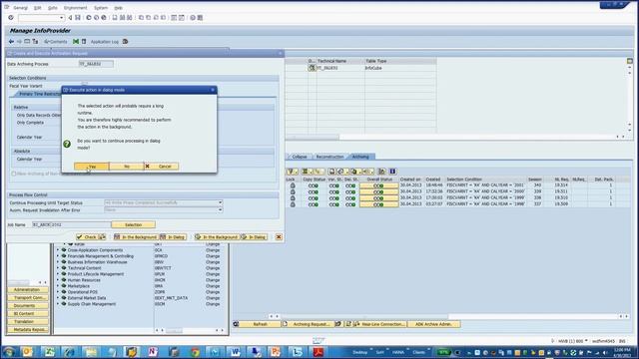The width and height of the screenshot is (639, 359).
Task: Click the Metadata Repos... button in left panel
Action: point(28,329)
